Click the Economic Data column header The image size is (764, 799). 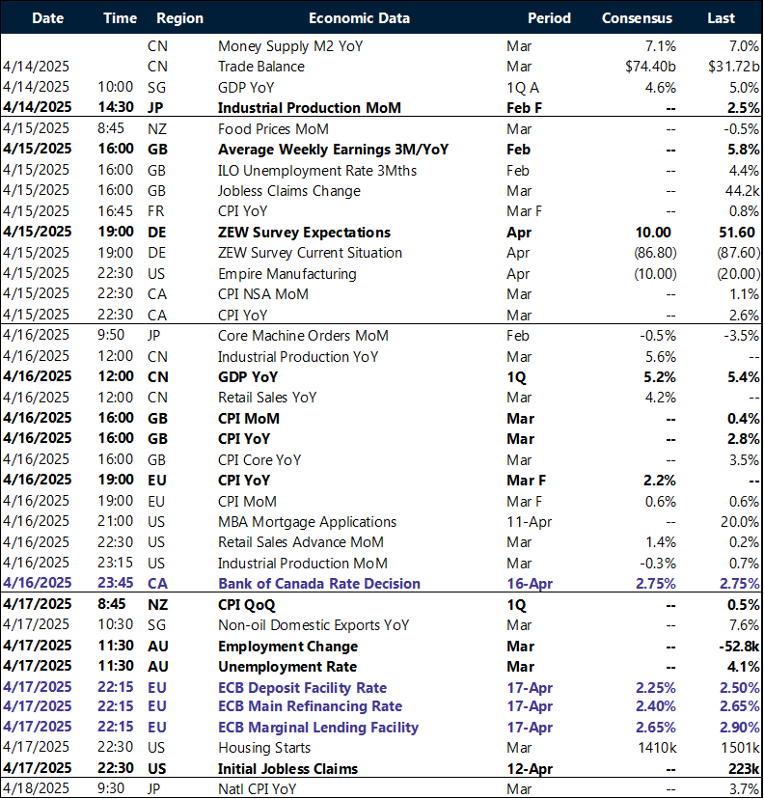pyautogui.click(x=359, y=17)
